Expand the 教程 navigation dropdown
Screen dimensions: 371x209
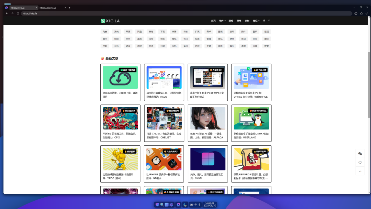(256, 21)
